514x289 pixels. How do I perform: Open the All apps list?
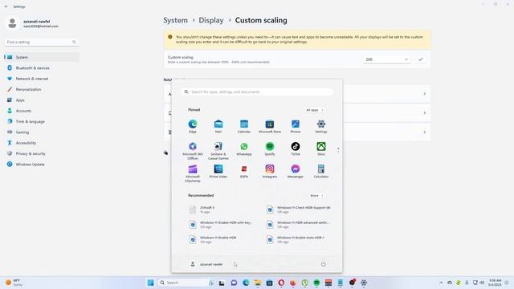pos(315,110)
